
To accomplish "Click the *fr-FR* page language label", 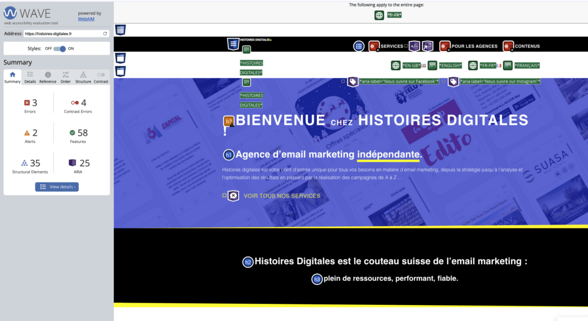I will pos(394,16).
